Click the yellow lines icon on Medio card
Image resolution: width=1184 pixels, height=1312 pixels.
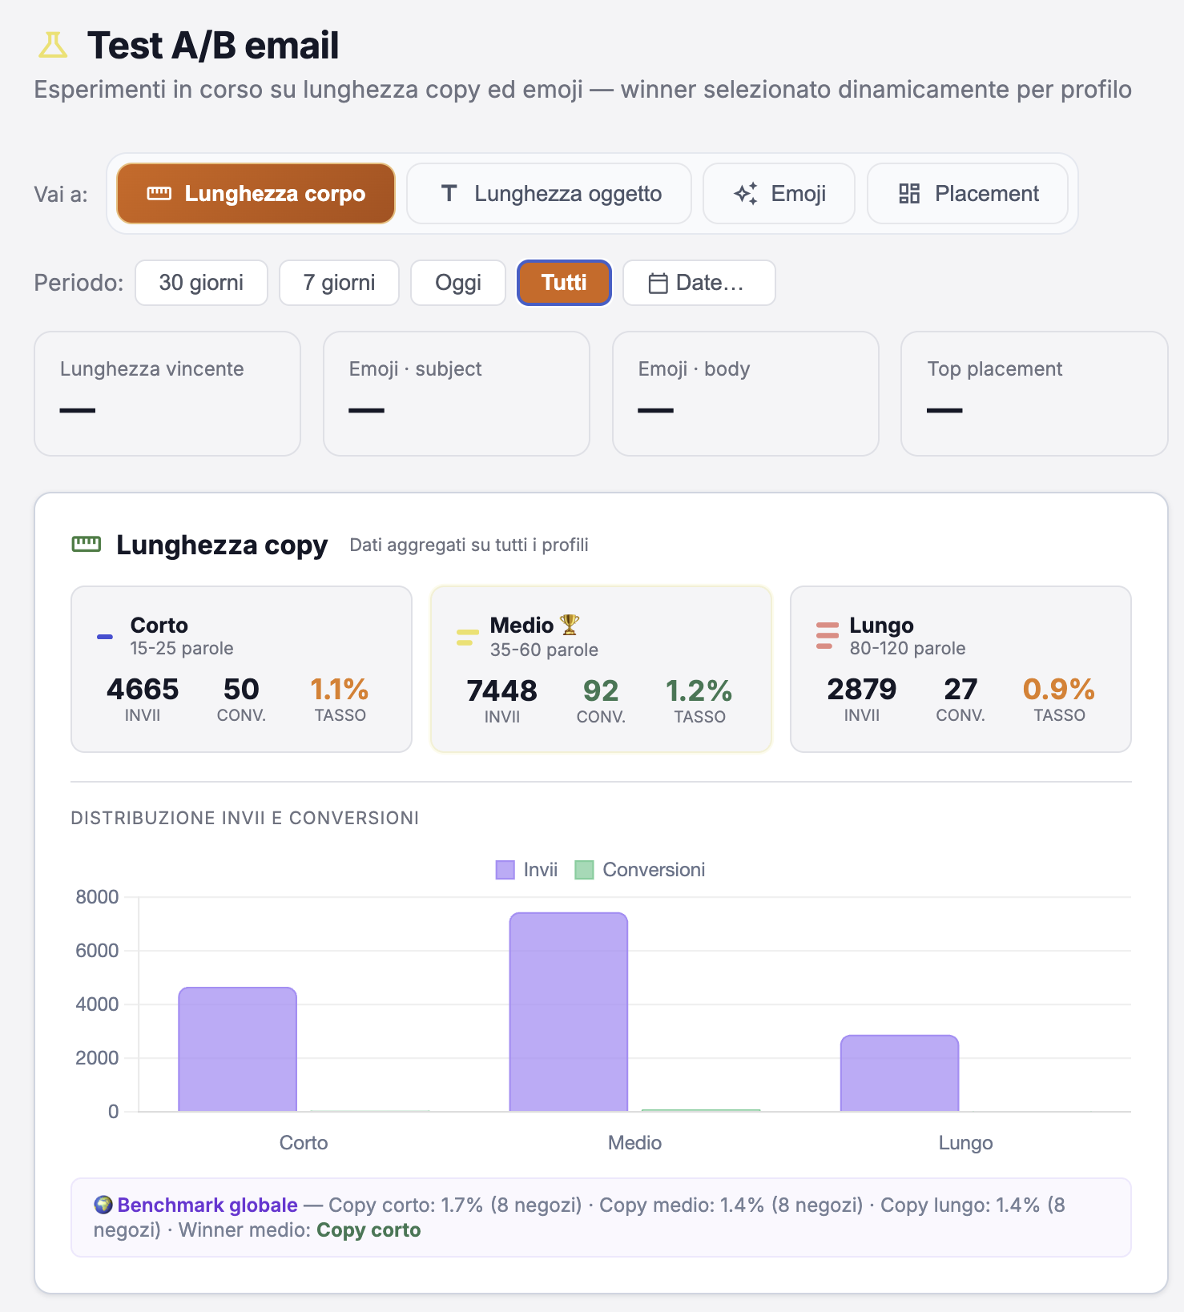[x=467, y=638]
